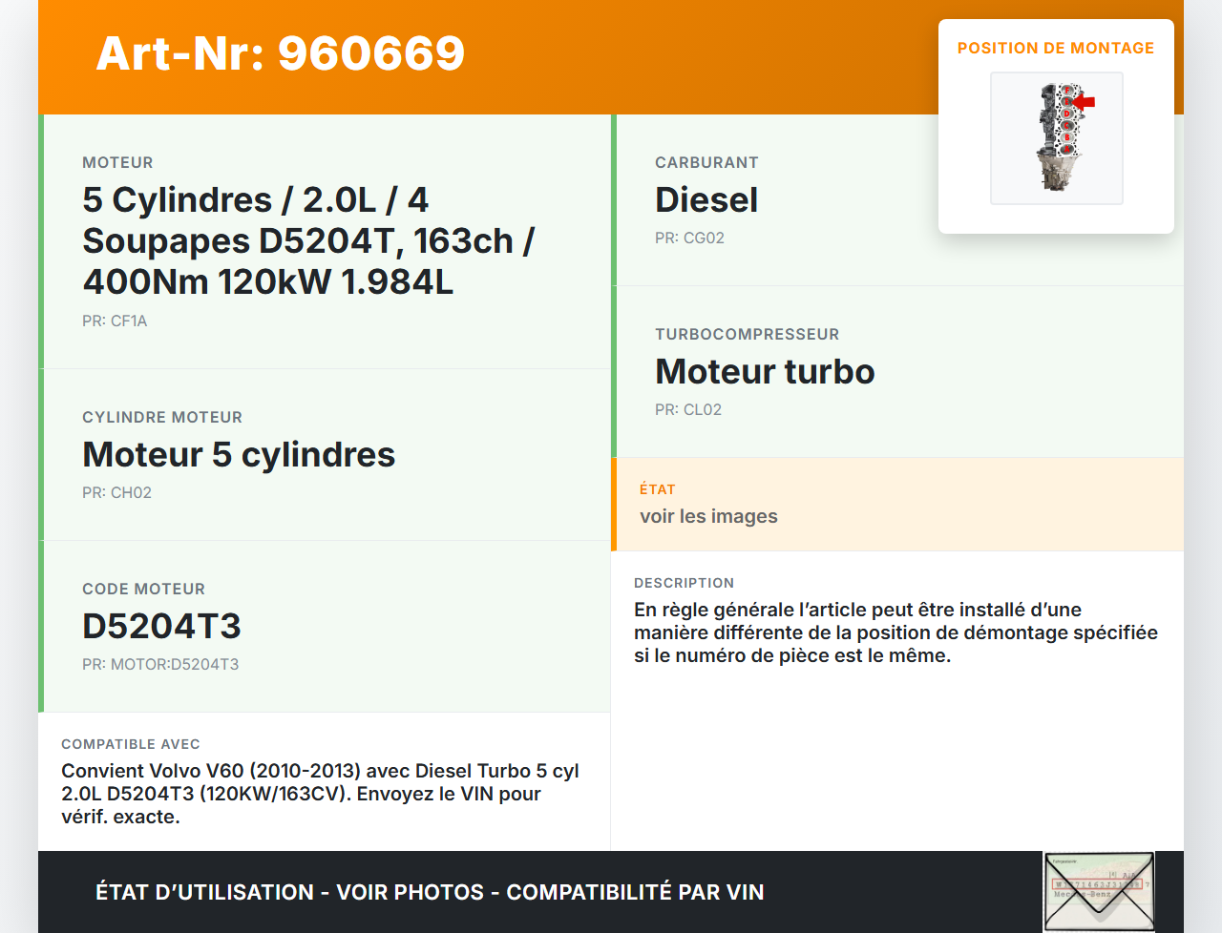Select the 'Position de montage' card title
Screen dimensions: 1222x933
coord(1055,48)
